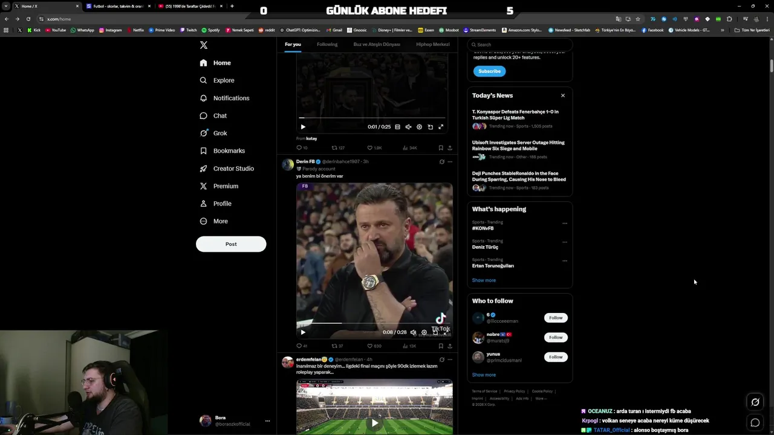The width and height of the screenshot is (774, 435).
Task: Open Profile in the sidebar
Action: [216, 204]
